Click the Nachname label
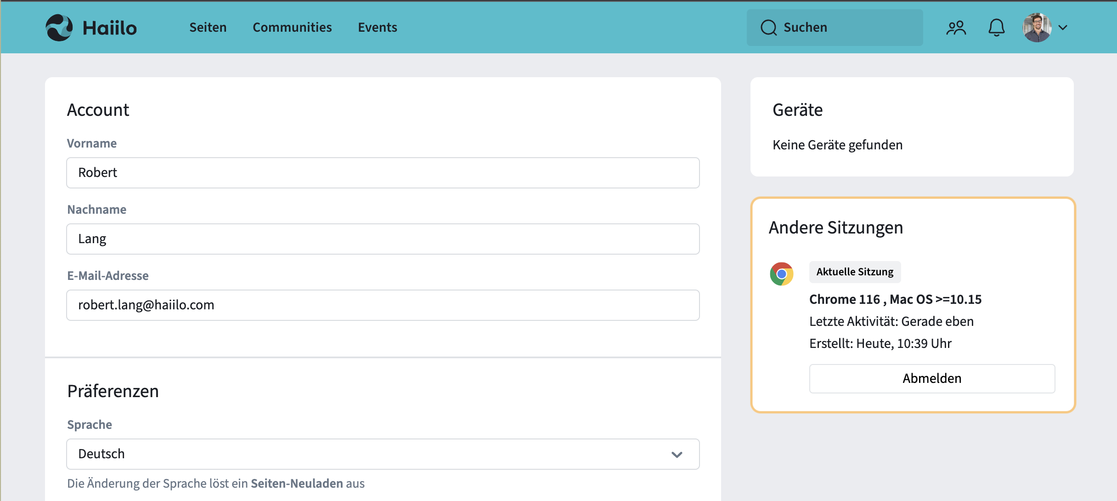1117x501 pixels. coord(96,210)
